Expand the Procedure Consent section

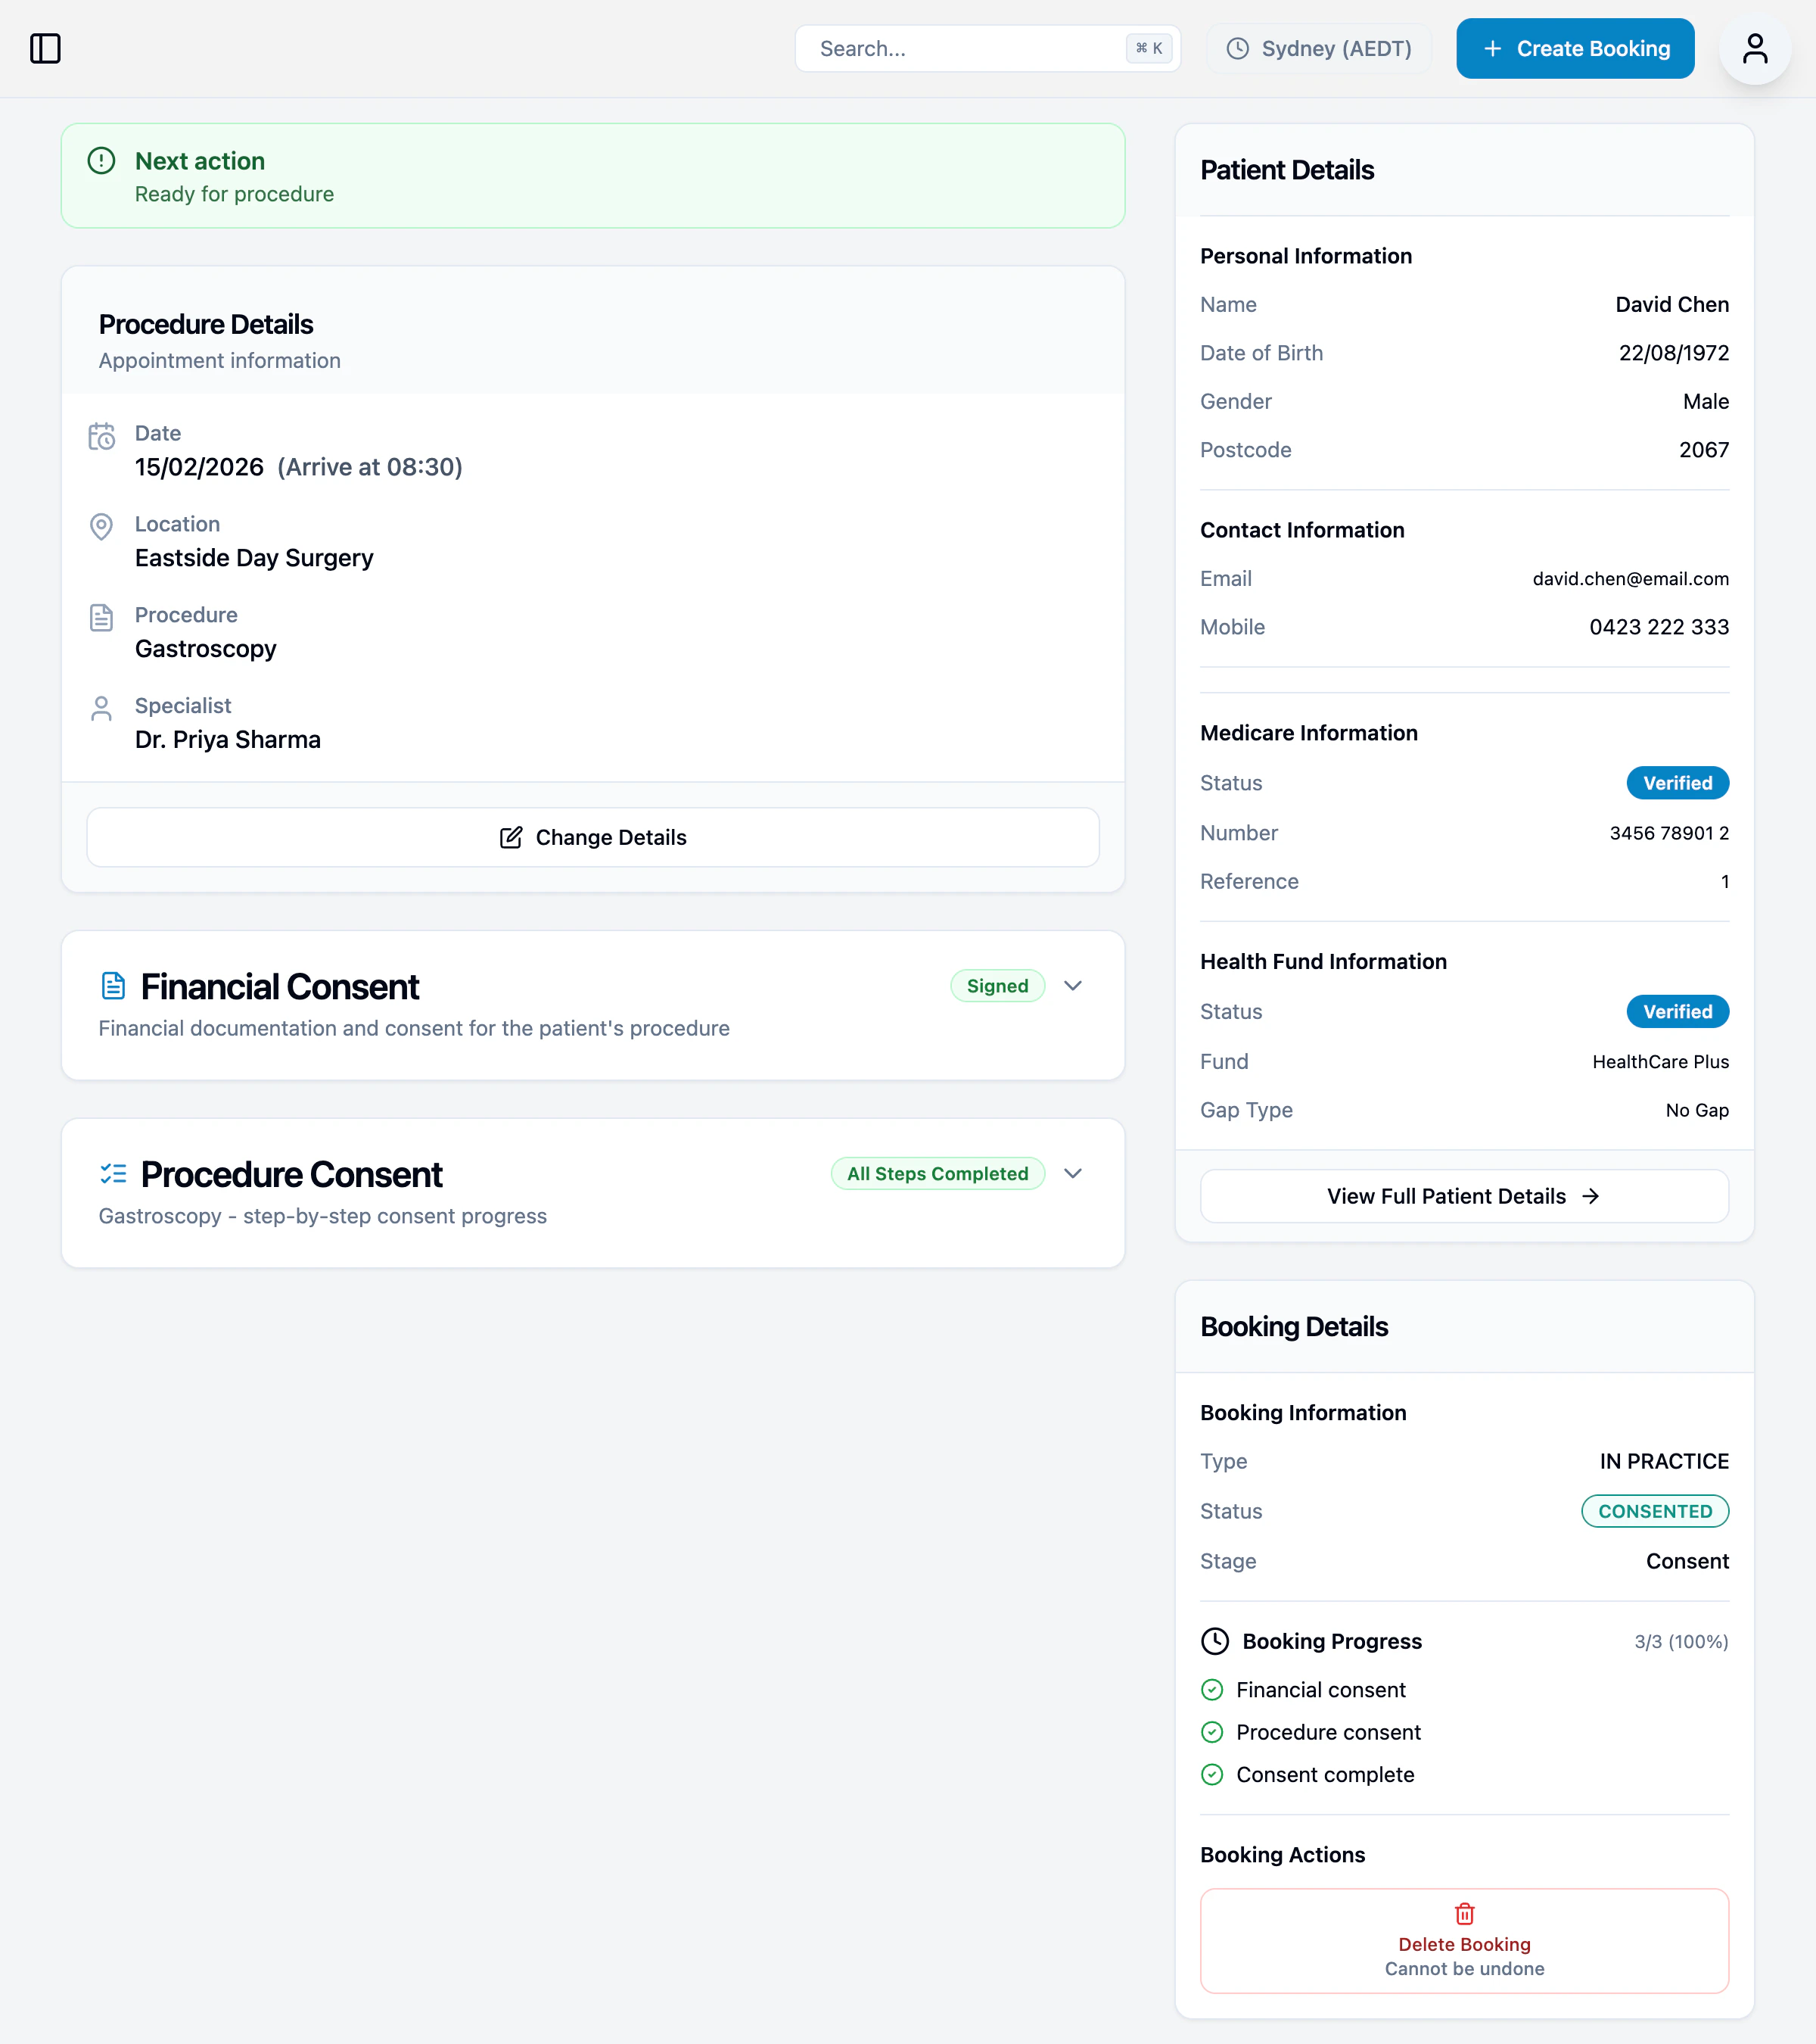tap(1074, 1173)
